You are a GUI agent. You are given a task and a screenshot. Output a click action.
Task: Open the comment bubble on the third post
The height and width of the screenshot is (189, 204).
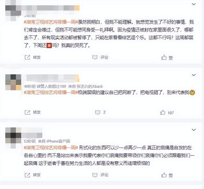[x=95, y=175]
